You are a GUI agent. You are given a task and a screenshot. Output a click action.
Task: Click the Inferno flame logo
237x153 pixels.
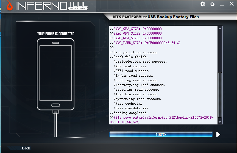pyautogui.click(x=10, y=5)
